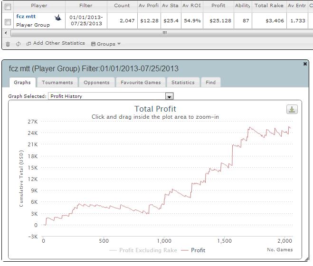Image resolution: width=313 pixels, height=266 pixels.
Task: Click the refresh icon beside trash
Action: pyautogui.click(x=18, y=44)
